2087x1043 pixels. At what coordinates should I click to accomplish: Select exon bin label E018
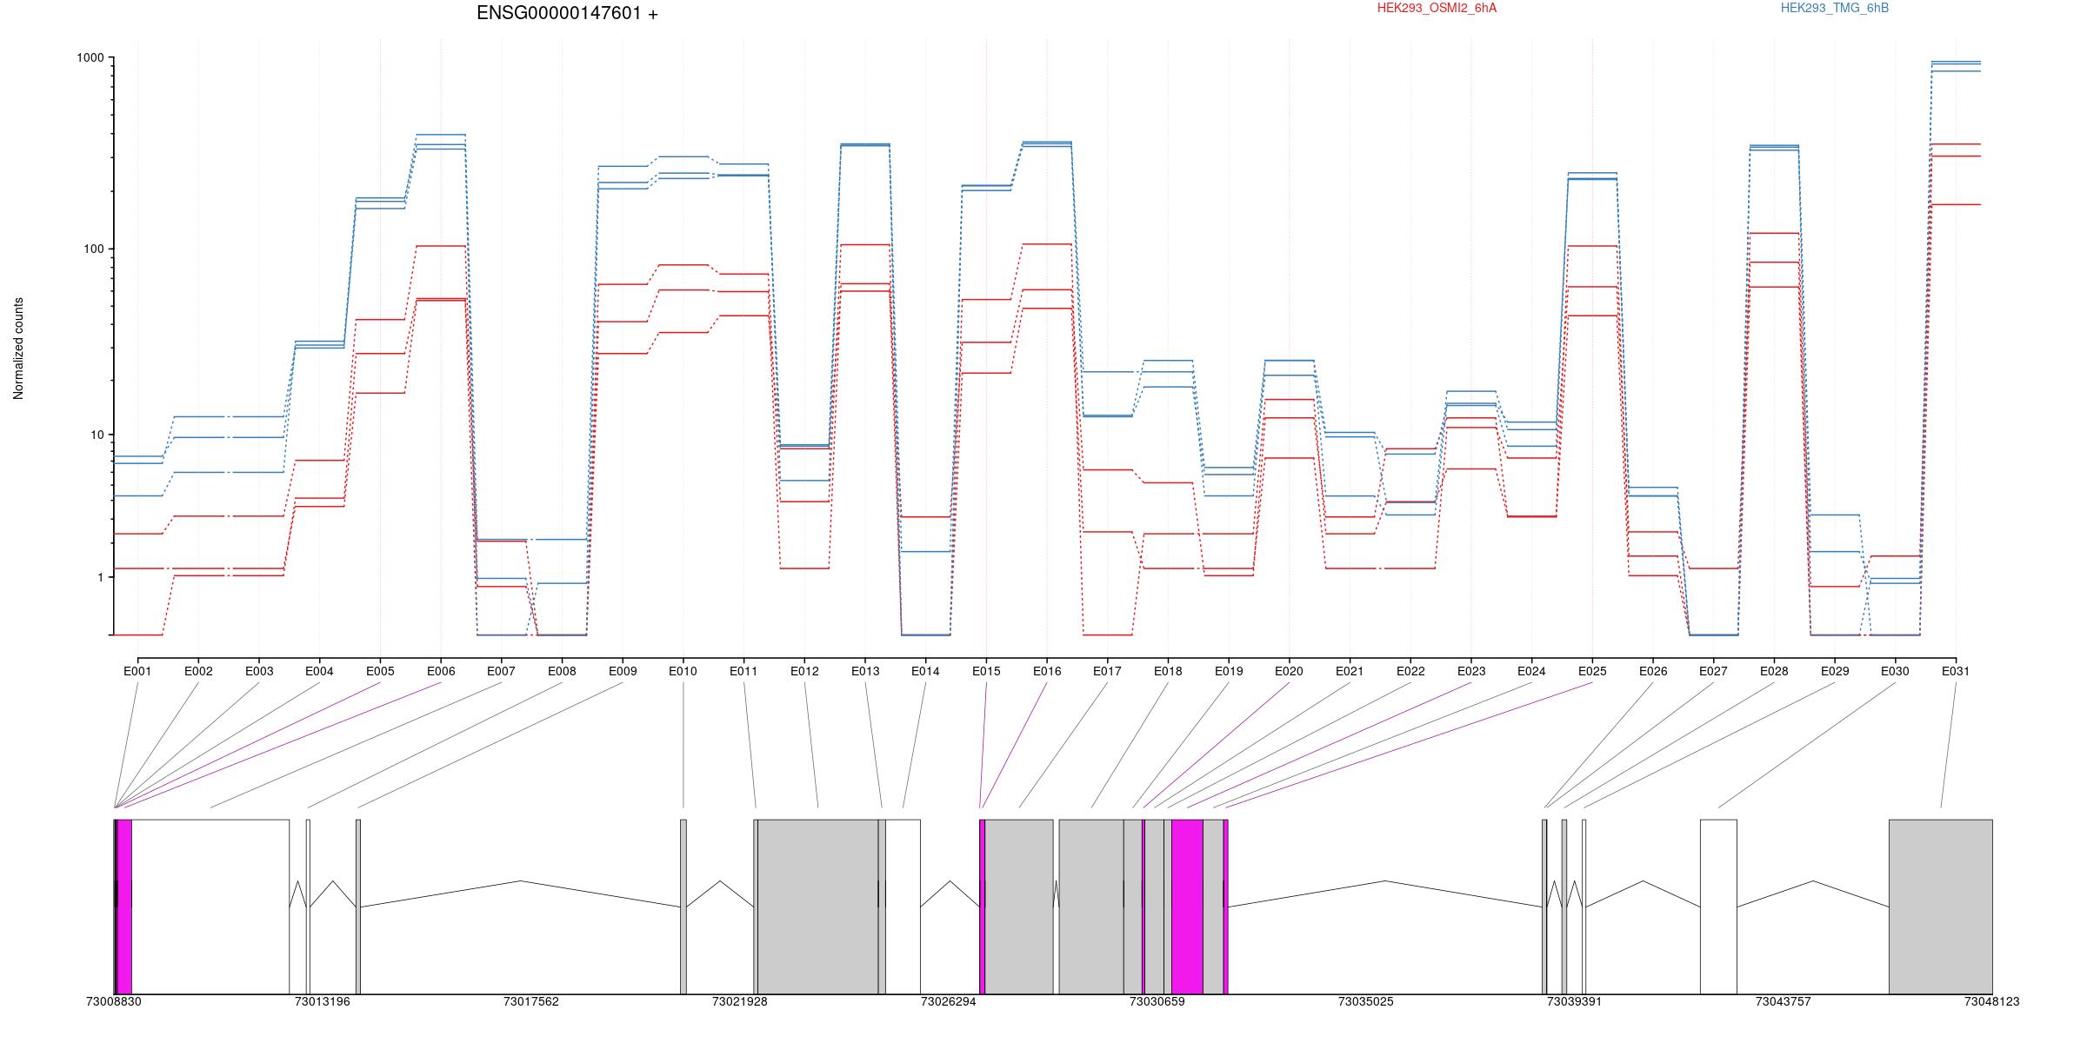click(x=1168, y=671)
